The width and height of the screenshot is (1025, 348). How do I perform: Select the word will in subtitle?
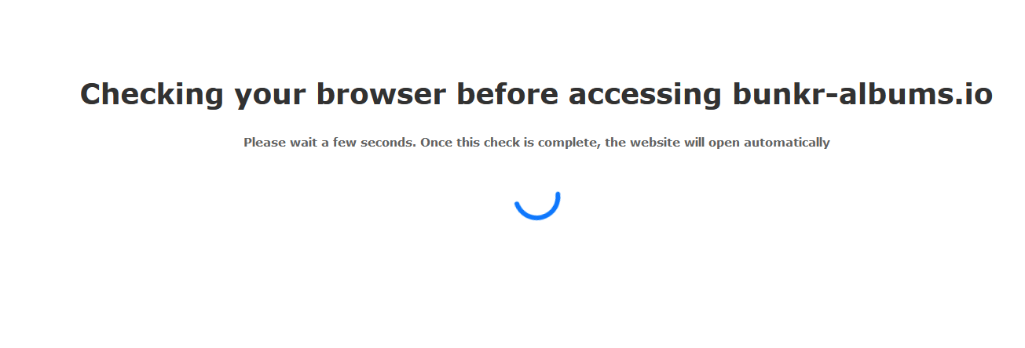point(693,143)
